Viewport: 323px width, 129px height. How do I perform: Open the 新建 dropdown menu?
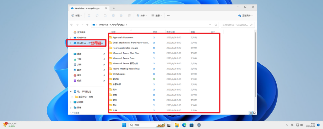click(77, 15)
